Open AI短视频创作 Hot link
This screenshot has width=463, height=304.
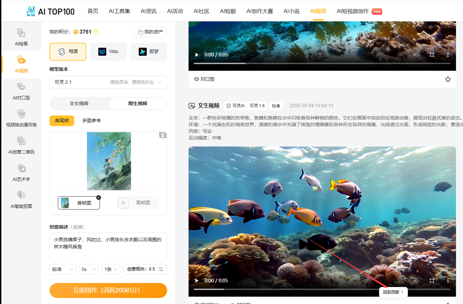click(359, 11)
